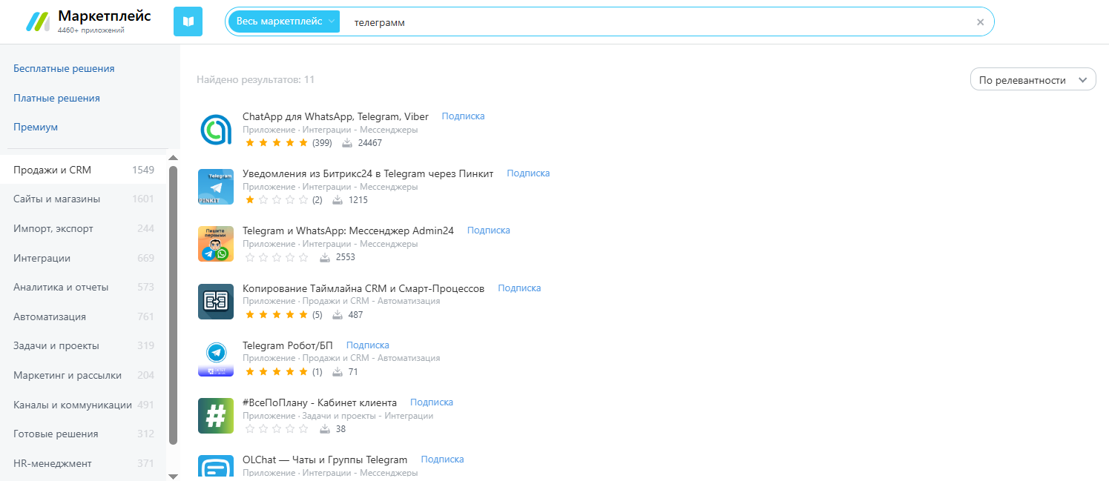1109x481 pixels.
Task: Click the Маркетплейс title text
Action: 104,16
